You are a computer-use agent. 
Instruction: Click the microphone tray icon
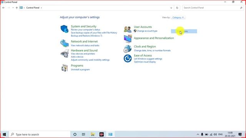202,135
